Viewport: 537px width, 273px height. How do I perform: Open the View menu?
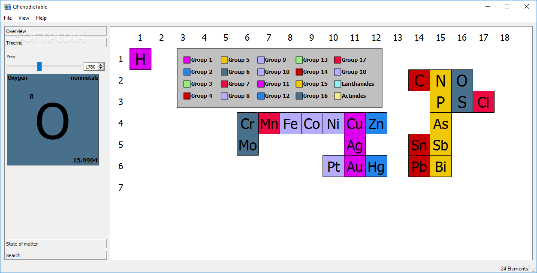tap(24, 18)
